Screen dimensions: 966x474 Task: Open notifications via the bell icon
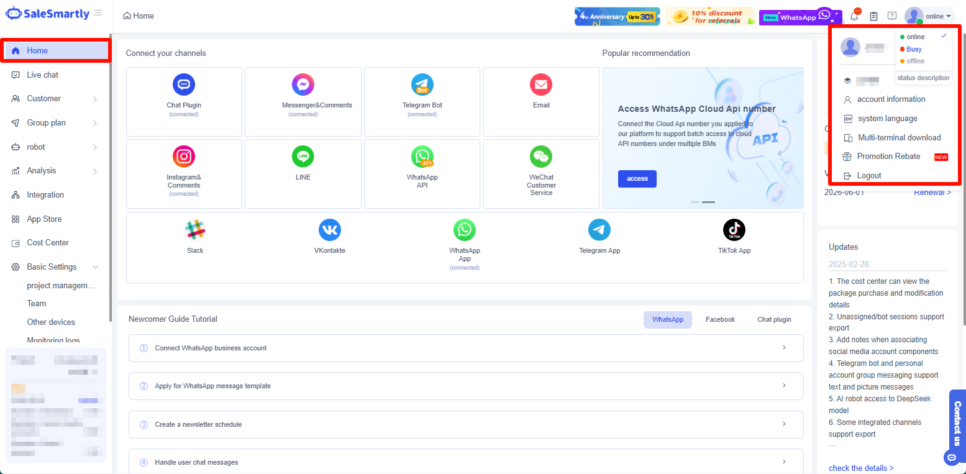coord(855,16)
